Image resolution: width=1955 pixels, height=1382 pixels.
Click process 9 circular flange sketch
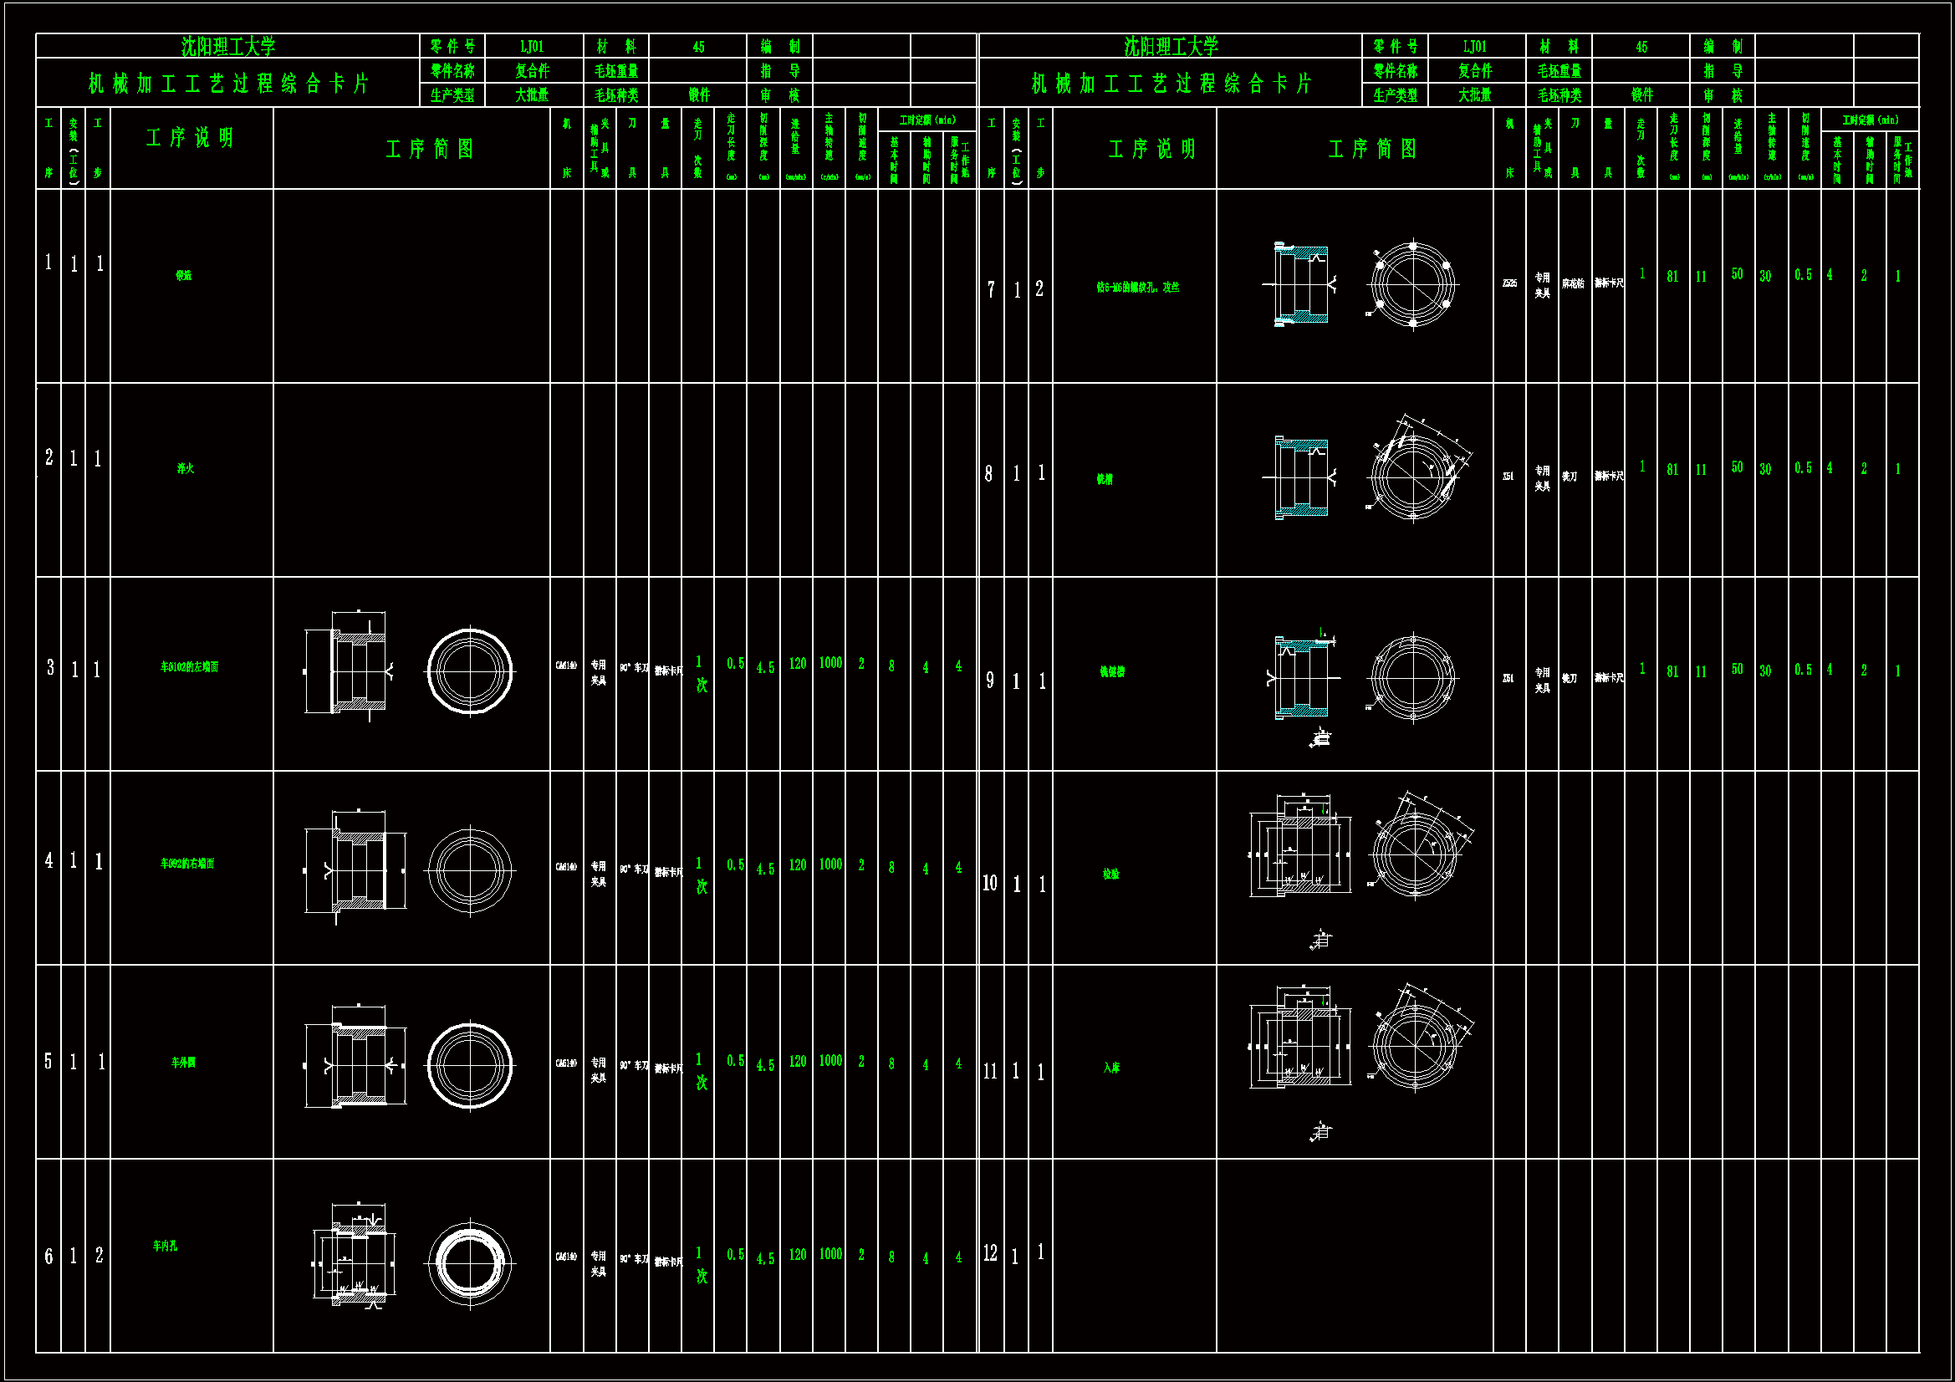coord(1412,678)
